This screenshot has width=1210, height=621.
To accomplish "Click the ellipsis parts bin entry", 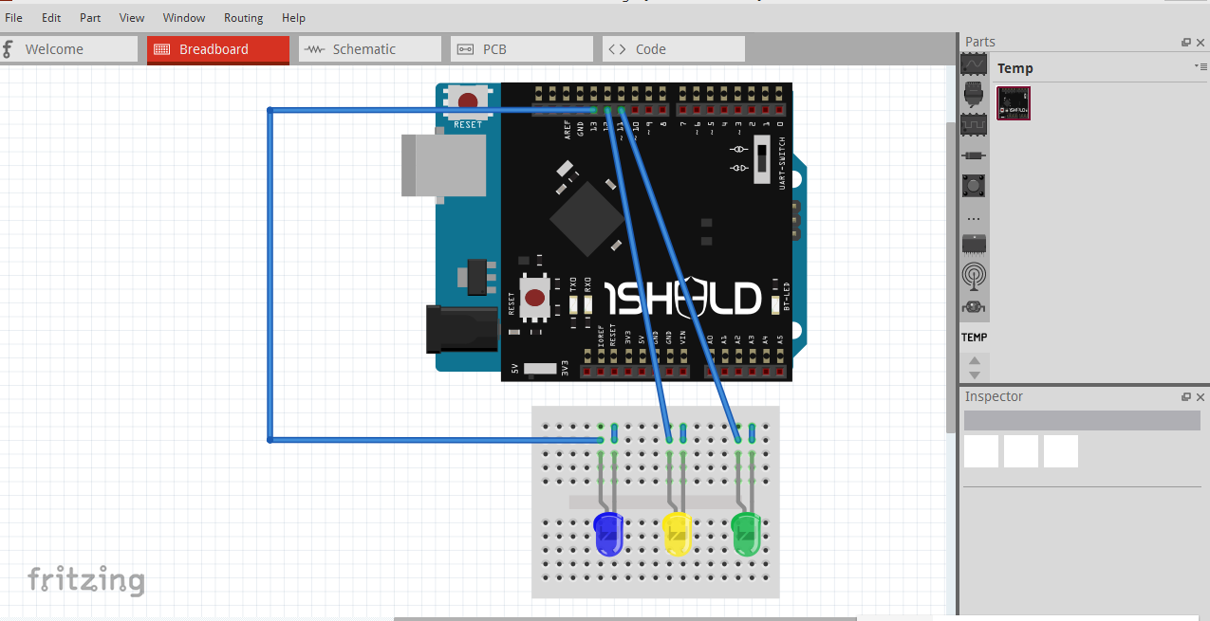I will (x=974, y=216).
